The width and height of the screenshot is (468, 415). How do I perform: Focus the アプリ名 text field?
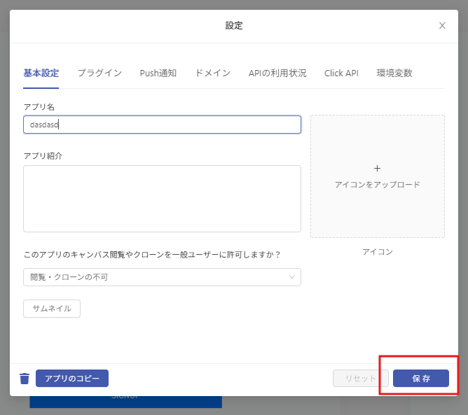[162, 125]
